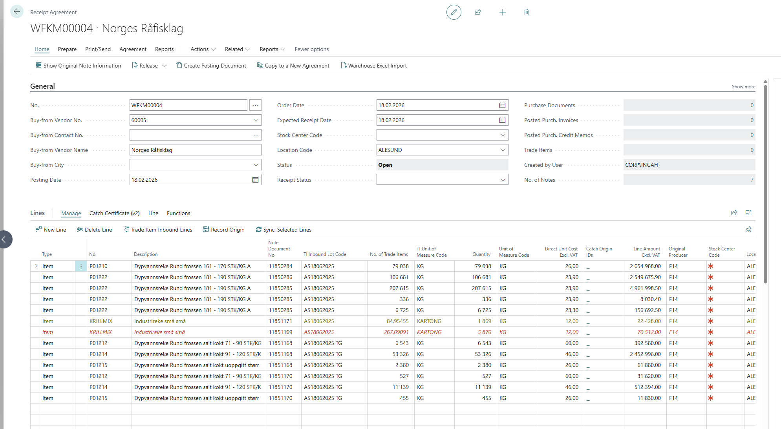Click the pencil edit icon
Screen dimensions: 781x429
click(454, 12)
